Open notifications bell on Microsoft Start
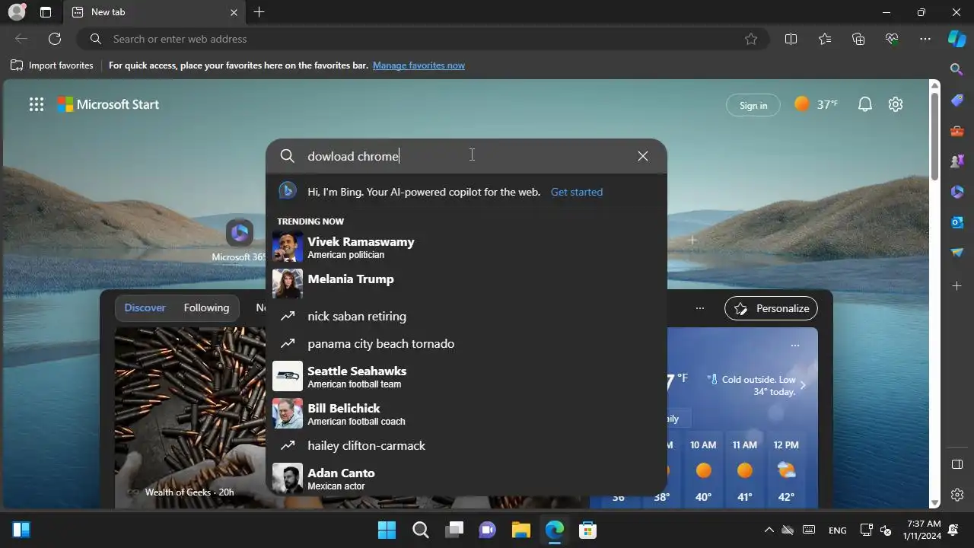 [865, 105]
